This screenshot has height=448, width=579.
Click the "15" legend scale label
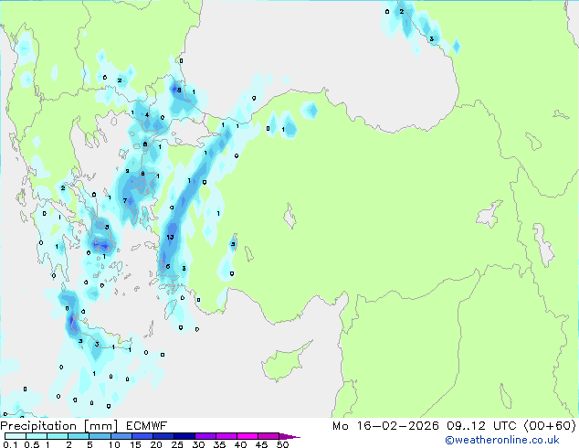pos(135,444)
